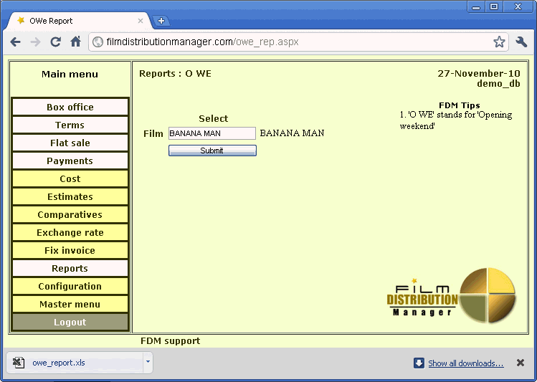
Task: Bookmark page with the star icon
Action: point(499,42)
